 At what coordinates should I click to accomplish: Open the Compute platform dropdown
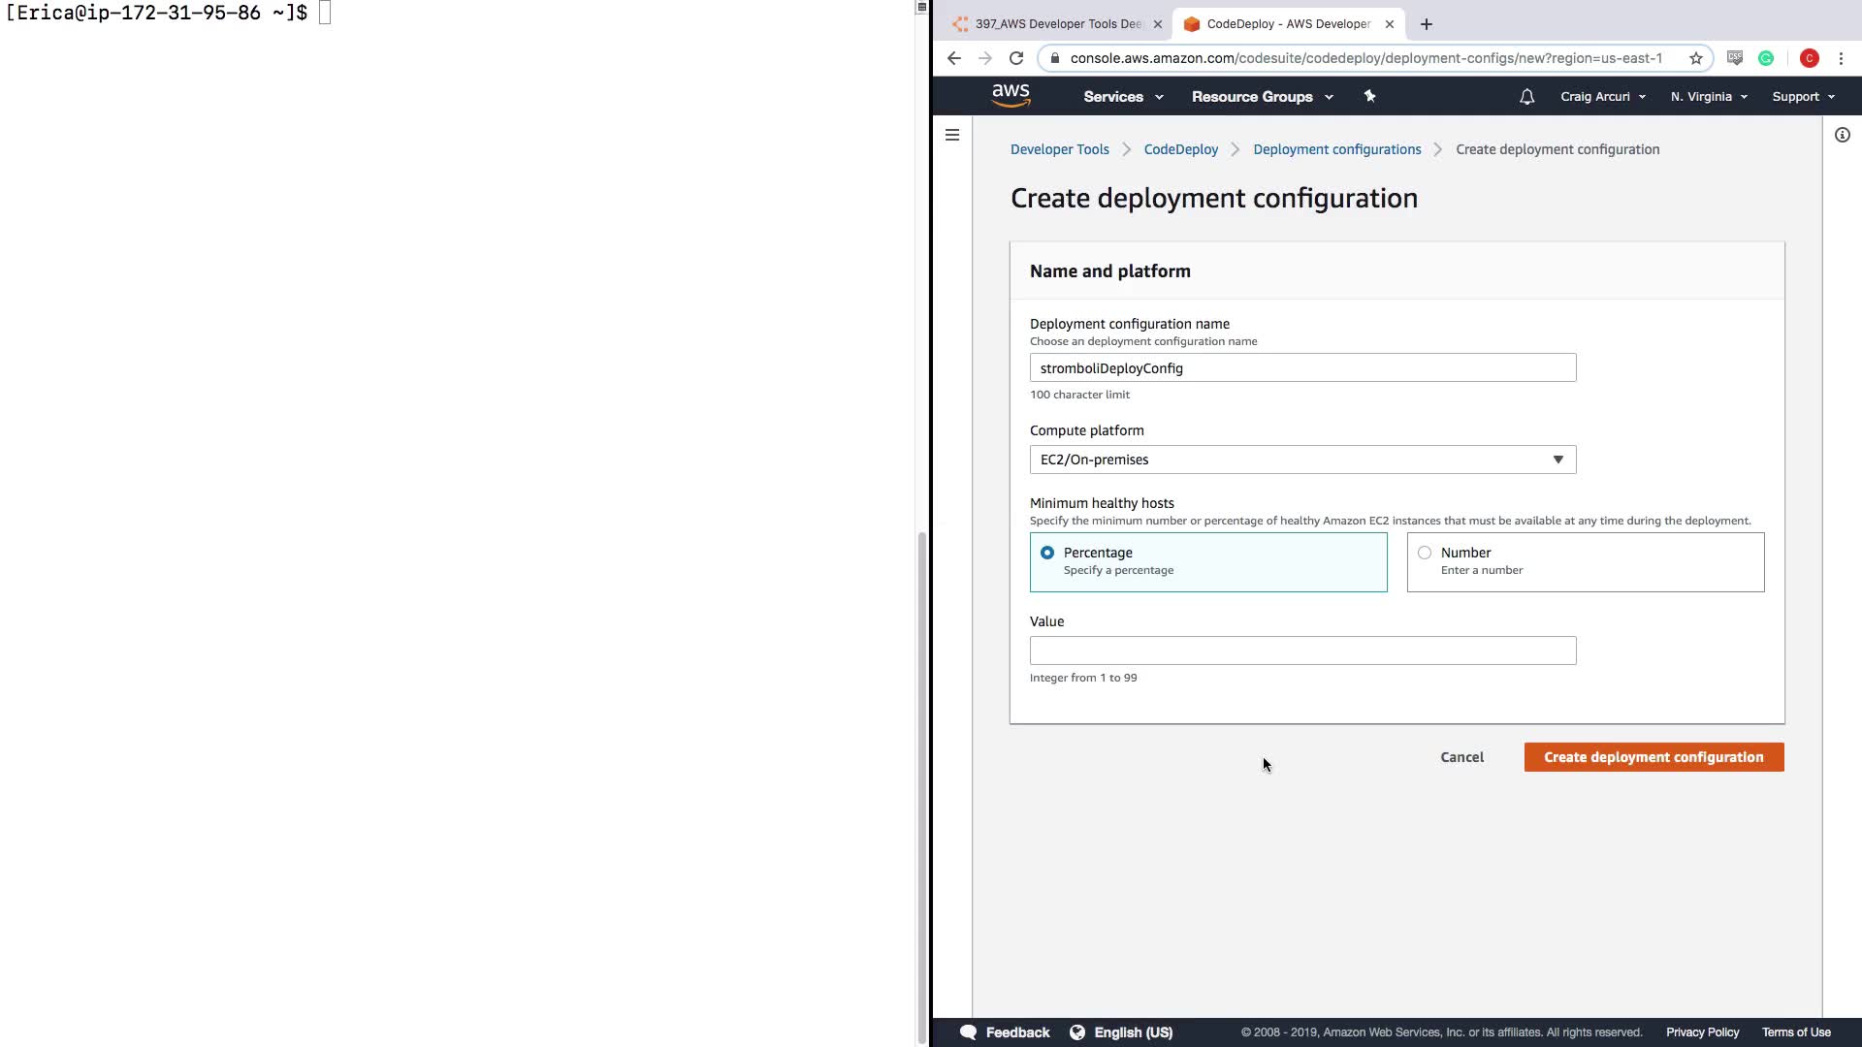tap(1302, 460)
